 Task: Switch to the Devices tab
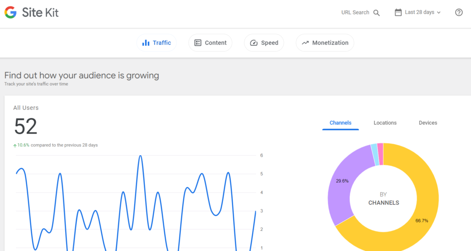point(428,123)
